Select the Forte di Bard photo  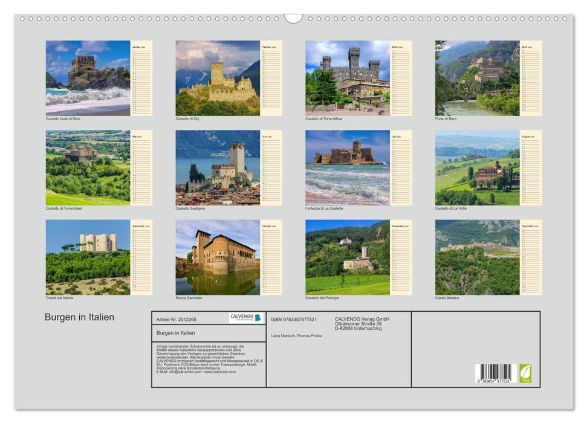[476, 79]
